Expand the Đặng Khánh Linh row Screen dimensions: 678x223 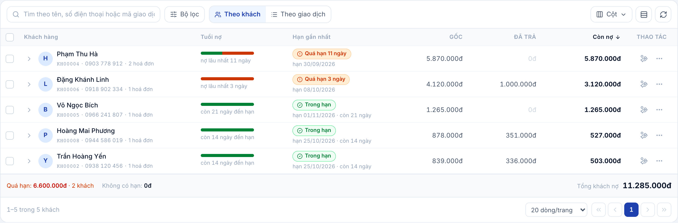[x=29, y=84]
